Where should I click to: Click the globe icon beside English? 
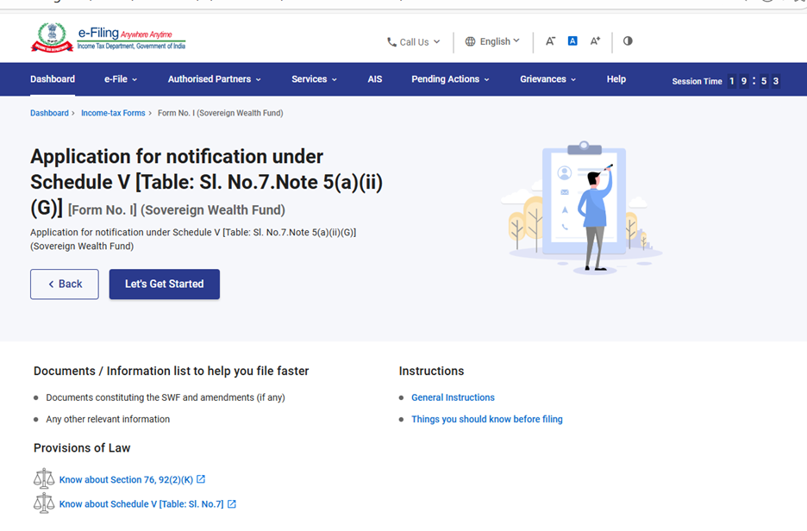click(470, 41)
